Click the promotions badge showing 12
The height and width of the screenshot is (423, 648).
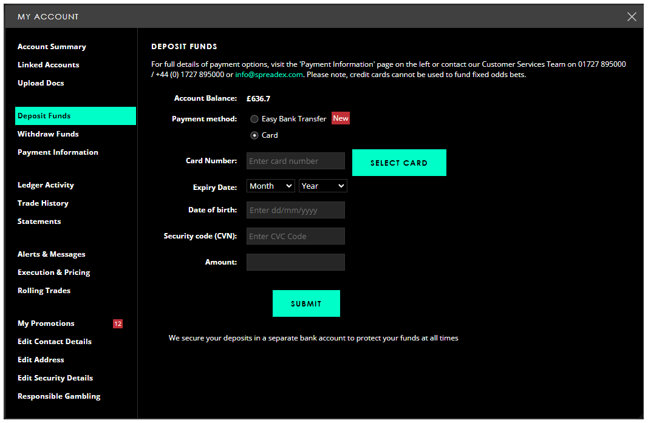coord(118,324)
